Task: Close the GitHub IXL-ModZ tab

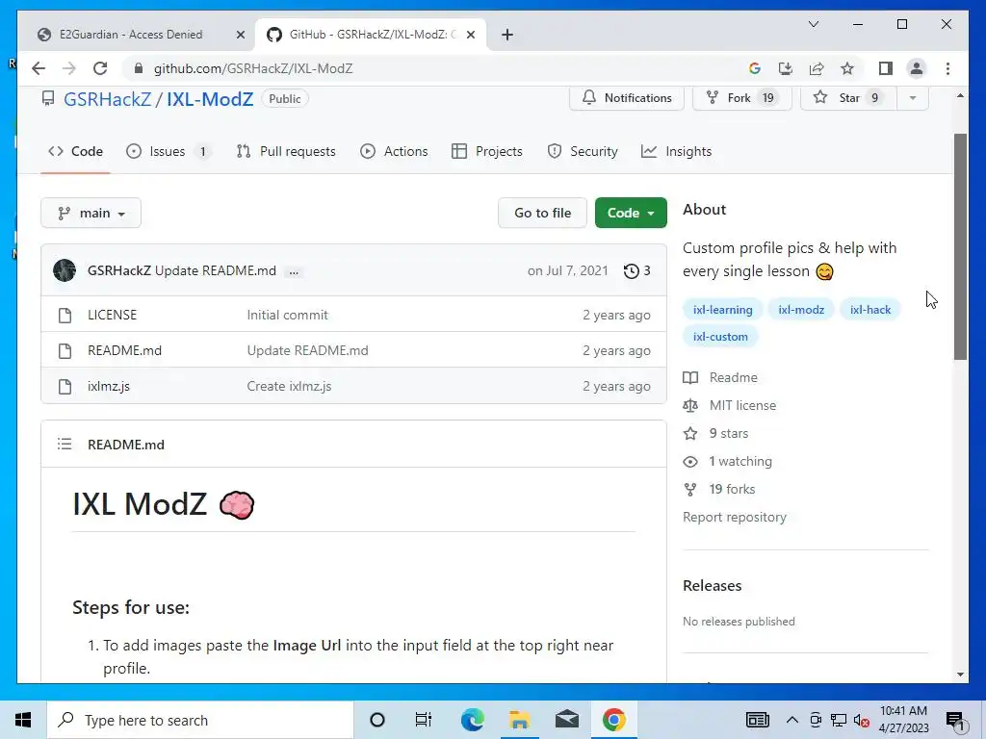Action: pos(470,35)
